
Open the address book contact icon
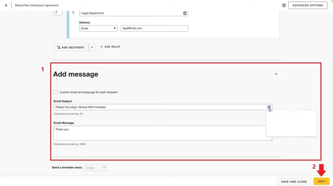coord(185,13)
